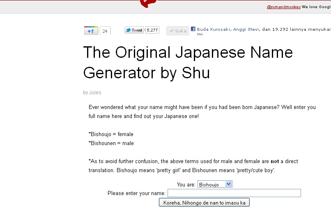The height and width of the screenshot is (209, 331).
Task: Click the +1 count bubble showing 24
Action: point(105,31)
